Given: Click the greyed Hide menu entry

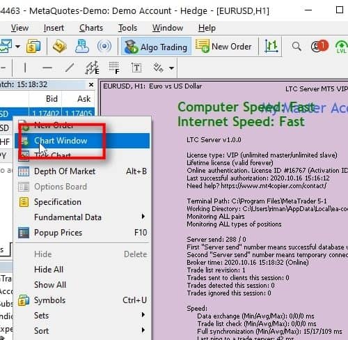Looking at the screenshot, I should coord(82,254).
